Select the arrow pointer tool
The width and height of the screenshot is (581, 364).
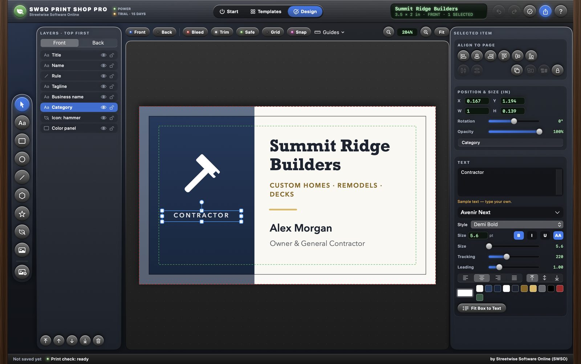[x=22, y=105]
